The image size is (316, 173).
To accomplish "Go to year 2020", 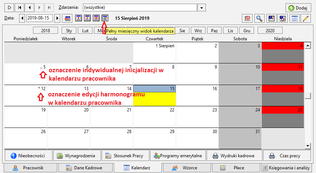I will click(x=270, y=30).
